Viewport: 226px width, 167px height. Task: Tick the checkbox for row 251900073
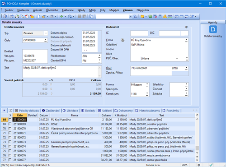[10, 142]
